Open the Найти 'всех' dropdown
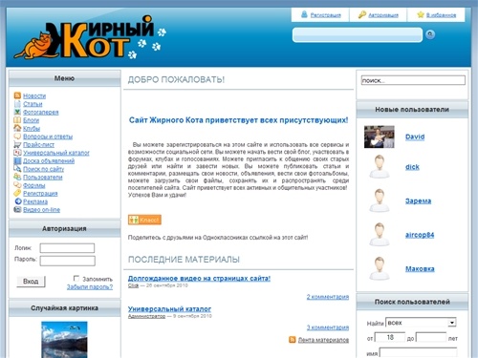The width and height of the screenshot is (478, 358). coord(421,323)
